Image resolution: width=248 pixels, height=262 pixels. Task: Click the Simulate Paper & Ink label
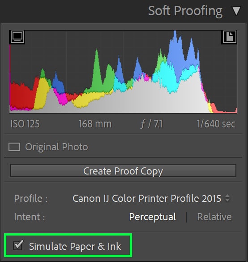tap(75, 246)
